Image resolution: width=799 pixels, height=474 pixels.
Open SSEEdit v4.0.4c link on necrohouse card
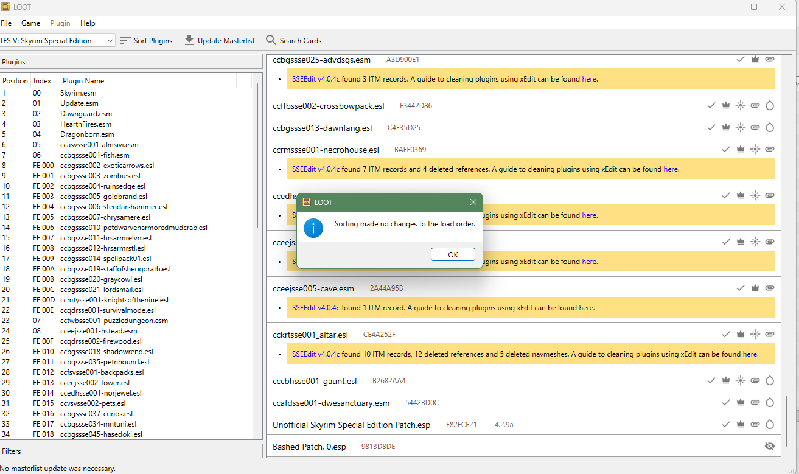(316, 169)
